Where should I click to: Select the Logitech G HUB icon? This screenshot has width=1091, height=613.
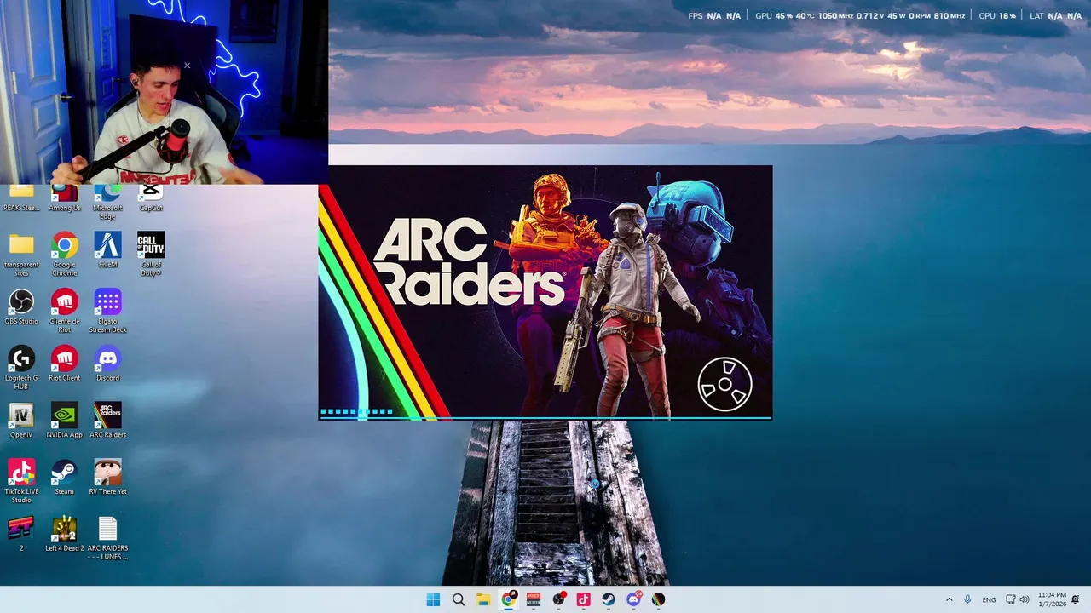click(21, 368)
